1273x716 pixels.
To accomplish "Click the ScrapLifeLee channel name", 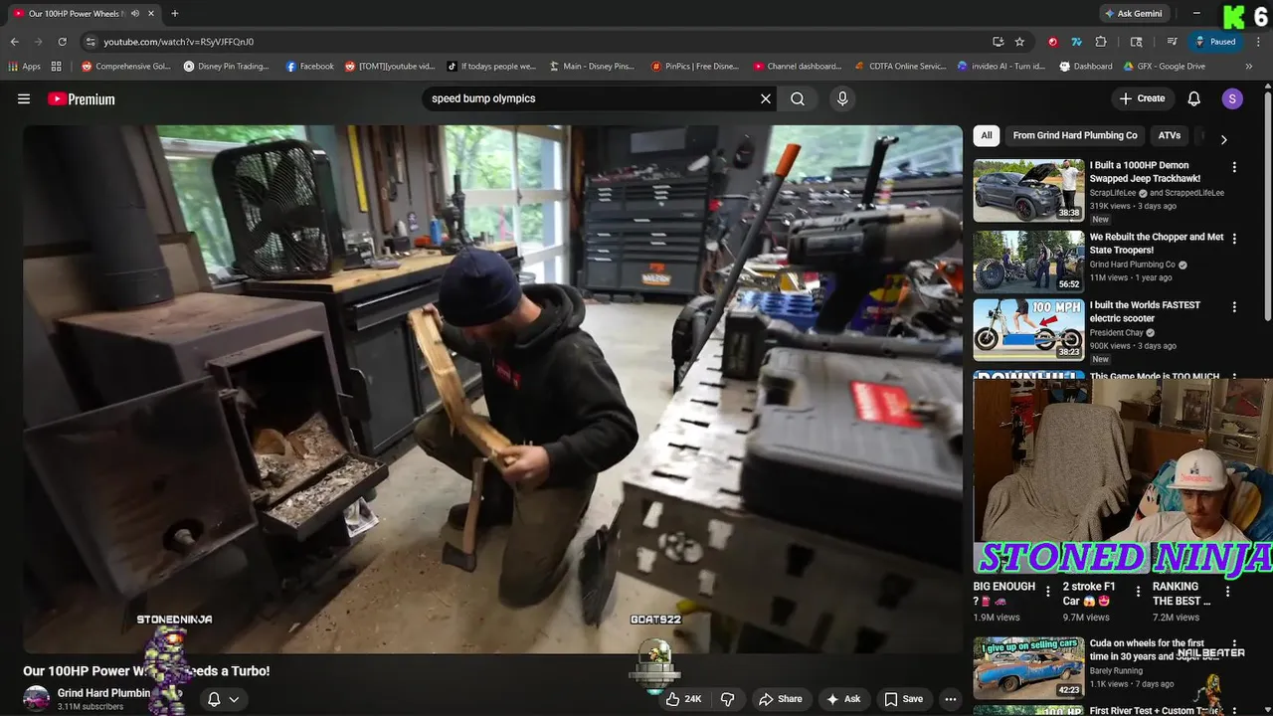I will pos(1115,193).
